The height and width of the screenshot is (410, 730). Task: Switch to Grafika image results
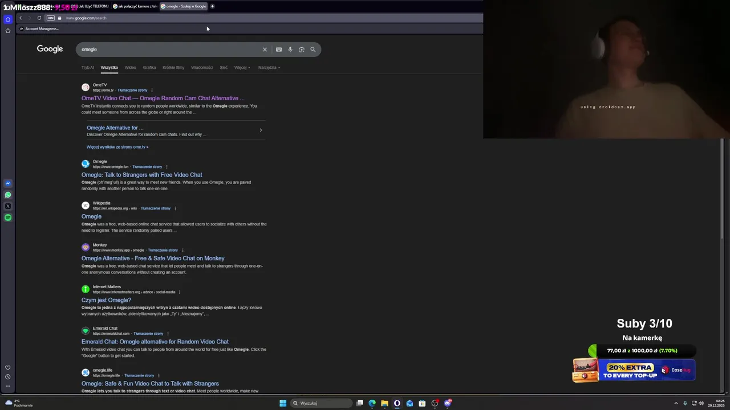pyautogui.click(x=149, y=67)
